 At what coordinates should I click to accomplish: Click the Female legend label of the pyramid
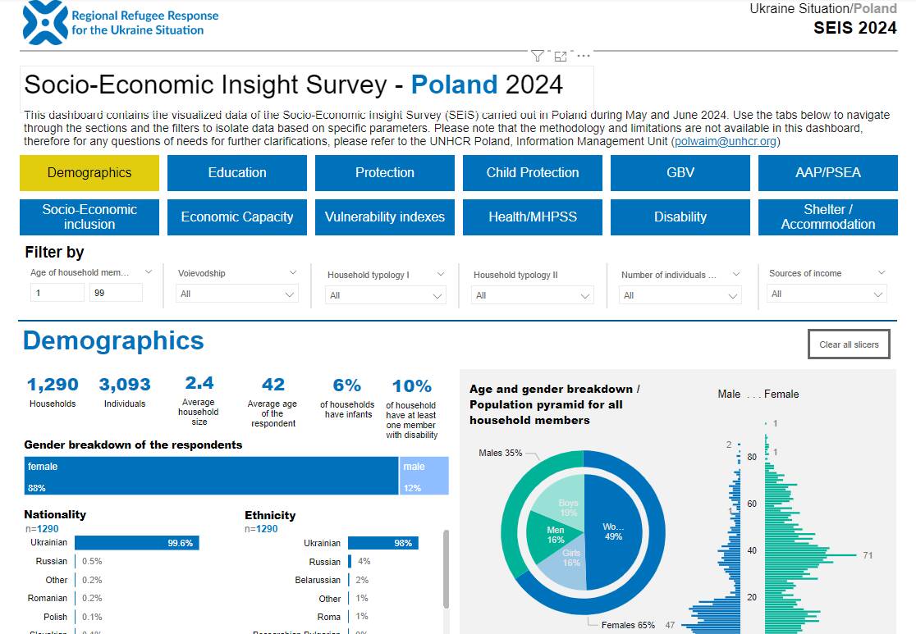pos(781,394)
